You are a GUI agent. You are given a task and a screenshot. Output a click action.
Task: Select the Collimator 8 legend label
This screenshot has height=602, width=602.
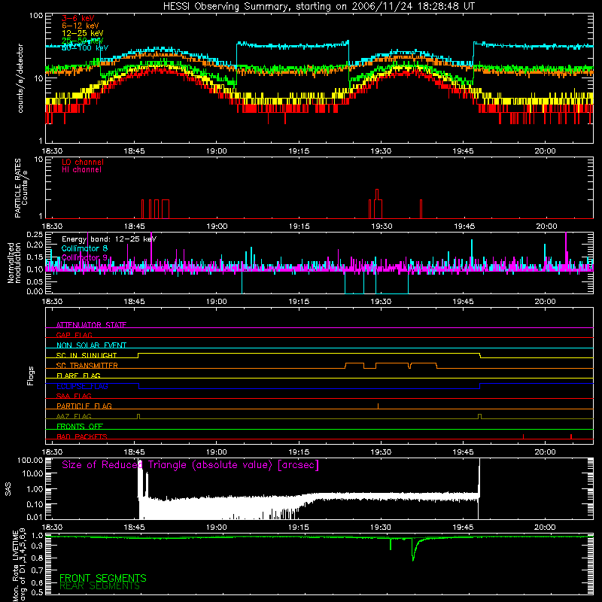[84, 248]
